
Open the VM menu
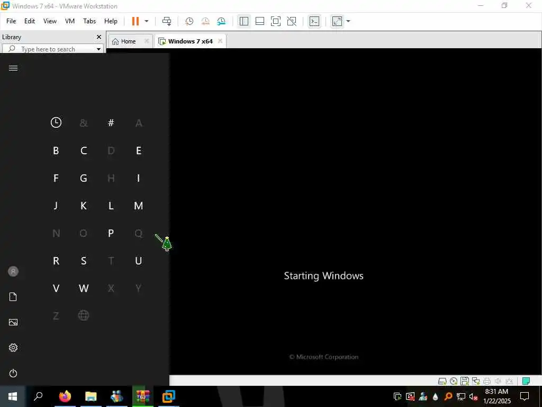point(70,21)
